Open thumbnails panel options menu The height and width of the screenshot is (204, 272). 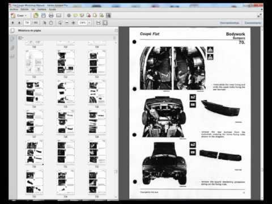pyautogui.click(x=20, y=39)
